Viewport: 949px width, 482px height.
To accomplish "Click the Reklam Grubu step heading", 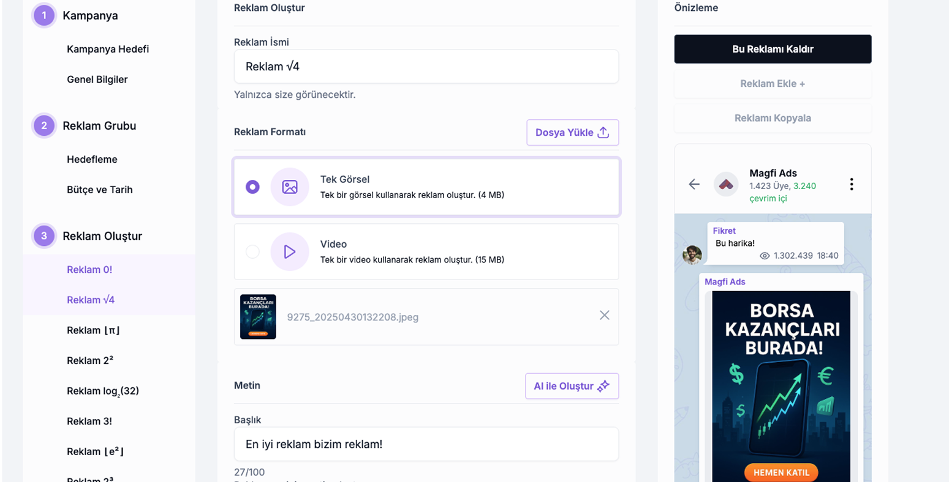I will pyautogui.click(x=99, y=126).
